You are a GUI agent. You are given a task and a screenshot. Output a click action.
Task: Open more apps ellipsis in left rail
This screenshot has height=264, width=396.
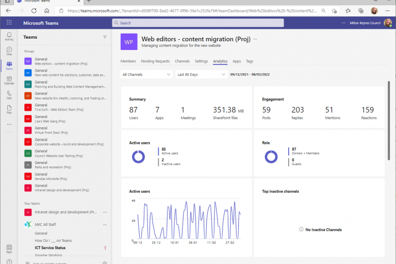click(x=9, y=124)
